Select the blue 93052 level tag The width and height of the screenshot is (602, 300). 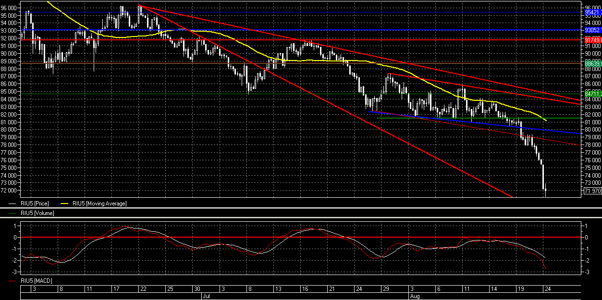(x=592, y=30)
